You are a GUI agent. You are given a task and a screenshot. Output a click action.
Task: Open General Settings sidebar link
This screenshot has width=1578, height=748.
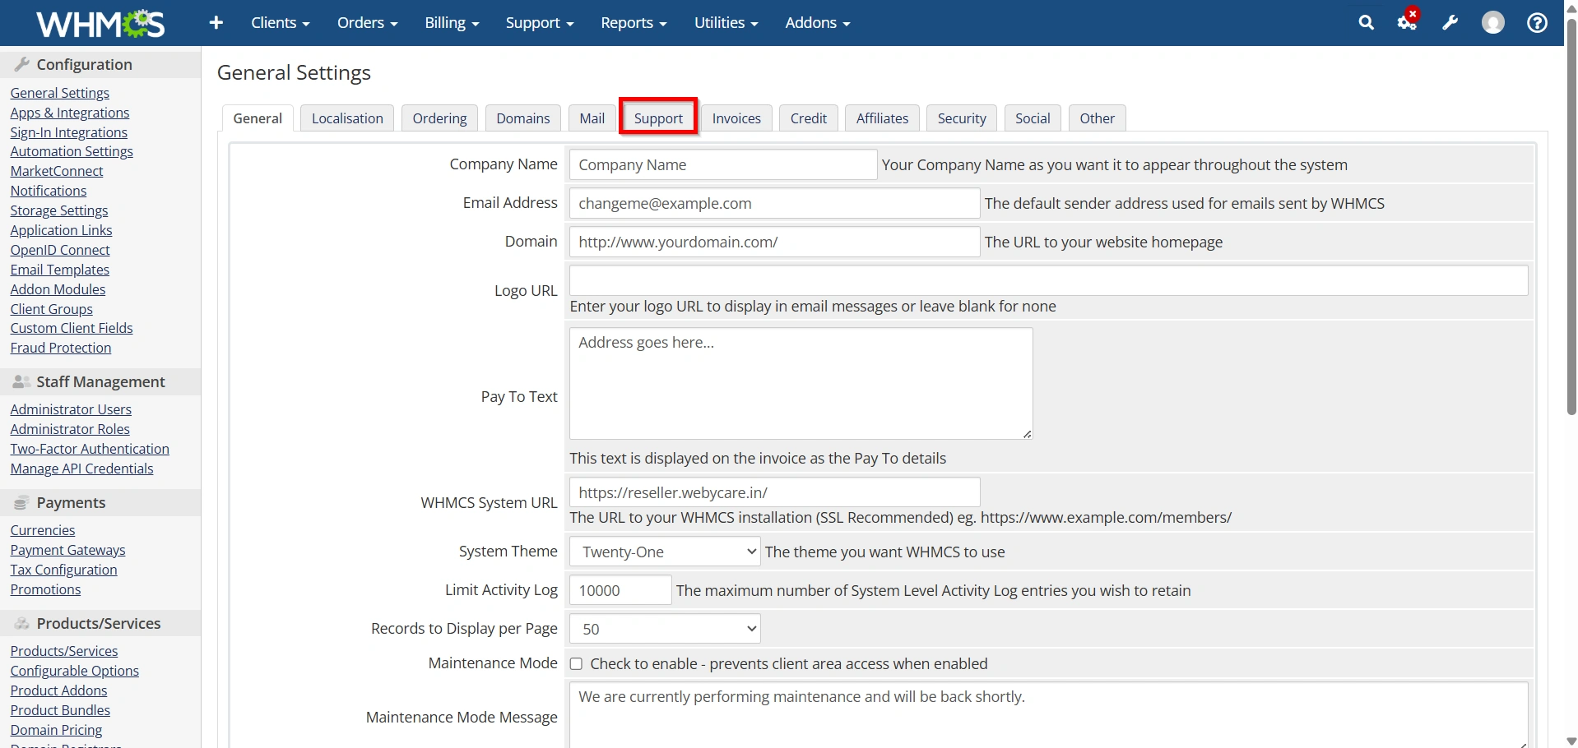[60, 93]
